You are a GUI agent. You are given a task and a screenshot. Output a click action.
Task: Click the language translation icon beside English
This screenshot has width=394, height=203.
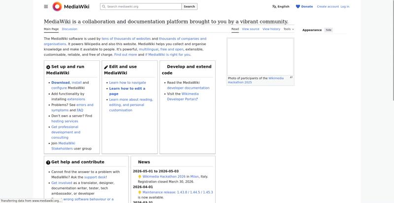pyautogui.click(x=274, y=6)
